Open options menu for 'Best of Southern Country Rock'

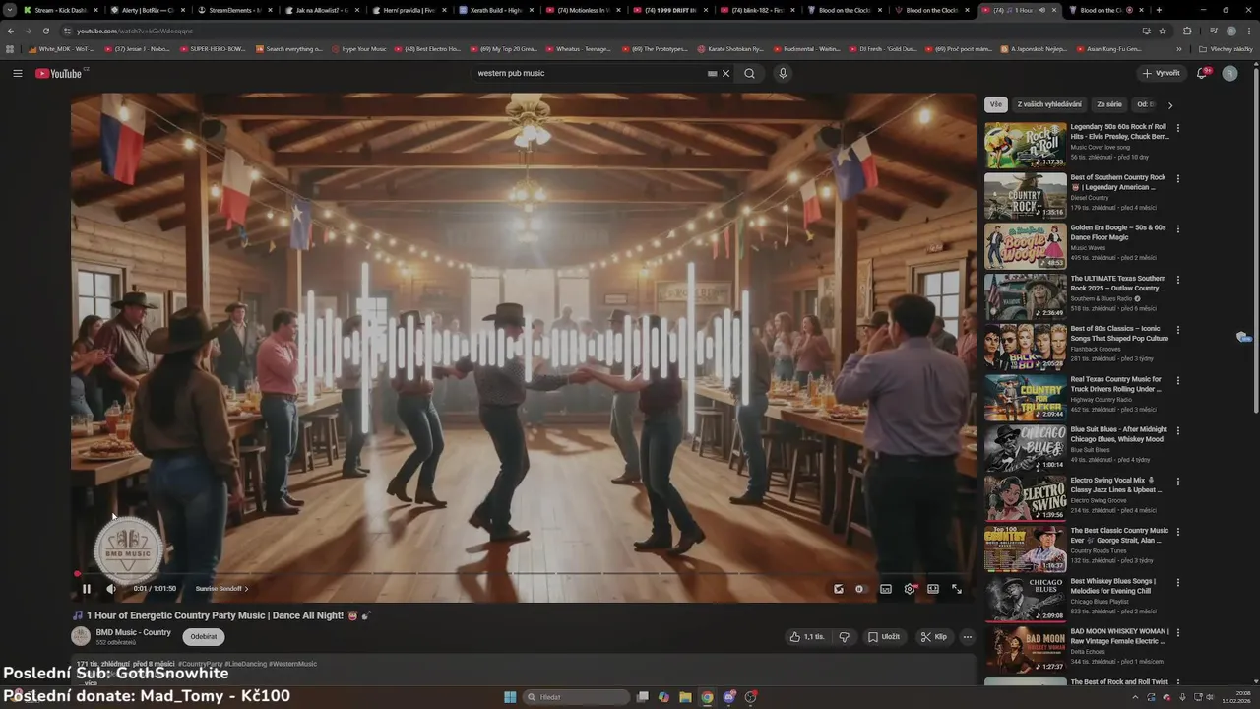(x=1177, y=178)
